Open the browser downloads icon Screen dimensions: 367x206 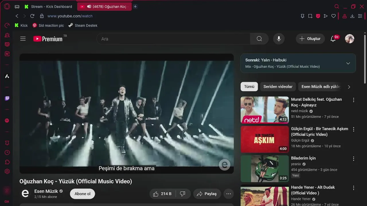click(x=352, y=16)
